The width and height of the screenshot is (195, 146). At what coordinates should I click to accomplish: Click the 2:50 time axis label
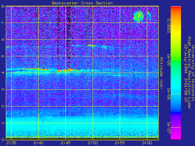coord(93,143)
